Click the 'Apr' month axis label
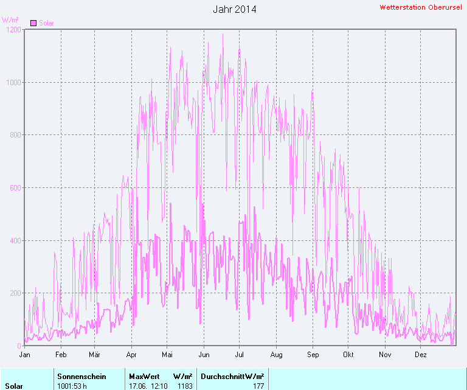This screenshot has width=467, height=390. [x=131, y=355]
